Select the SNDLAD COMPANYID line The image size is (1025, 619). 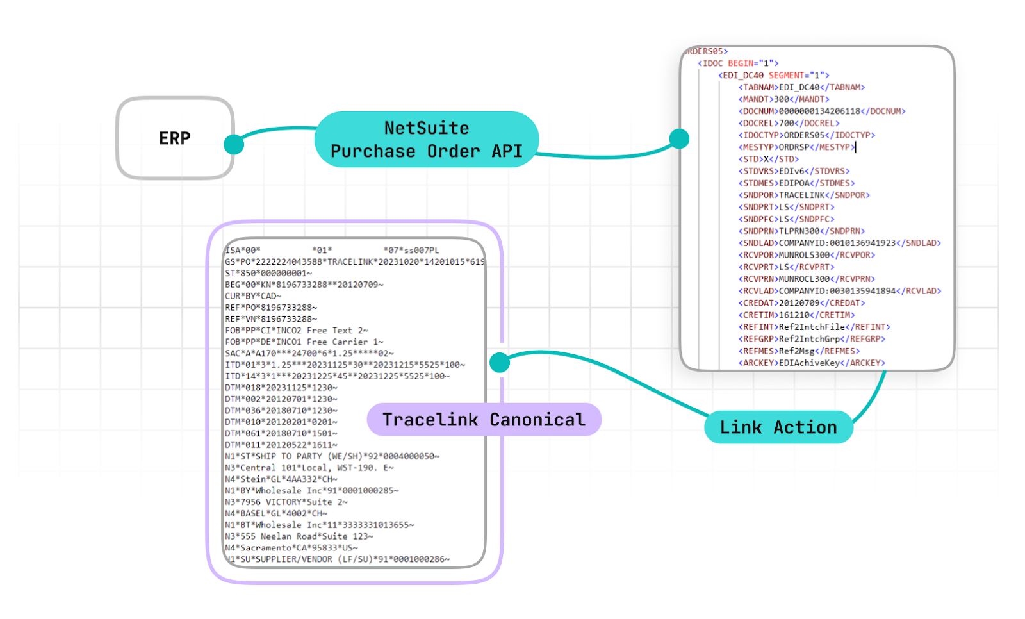click(840, 243)
